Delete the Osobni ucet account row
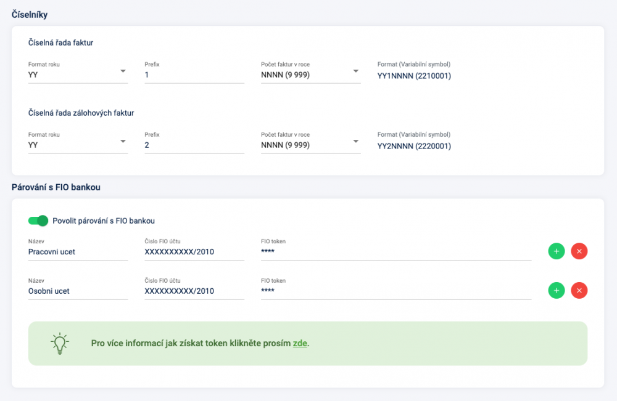Screen dimensions: 617x401 click(x=579, y=291)
